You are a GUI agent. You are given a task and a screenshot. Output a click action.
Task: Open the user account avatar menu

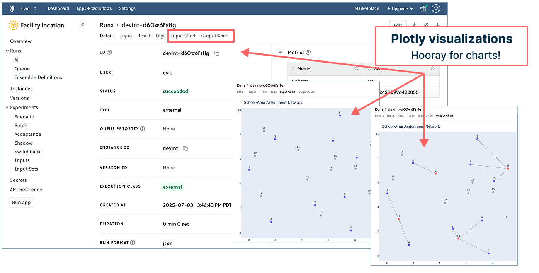pos(436,8)
